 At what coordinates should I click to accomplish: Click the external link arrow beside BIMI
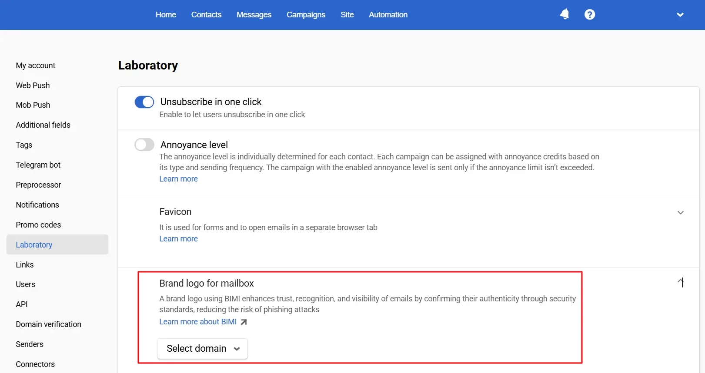coord(244,322)
